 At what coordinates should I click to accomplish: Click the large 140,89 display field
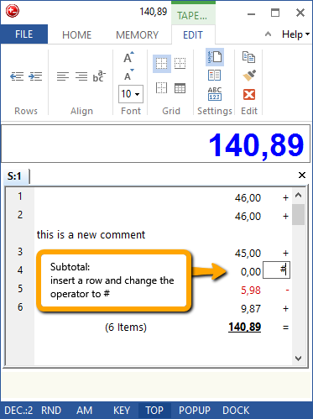click(x=156, y=144)
